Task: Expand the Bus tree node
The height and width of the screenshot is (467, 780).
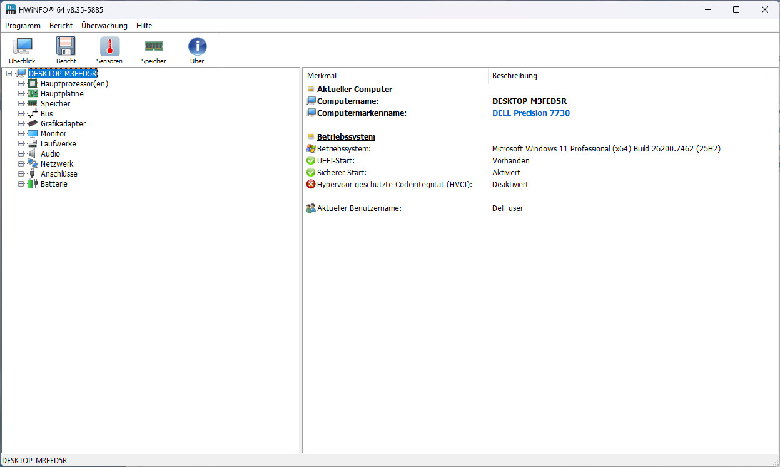Action: (21, 114)
